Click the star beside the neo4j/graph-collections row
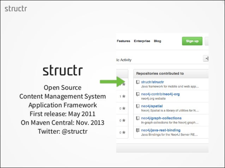 click(124, 120)
